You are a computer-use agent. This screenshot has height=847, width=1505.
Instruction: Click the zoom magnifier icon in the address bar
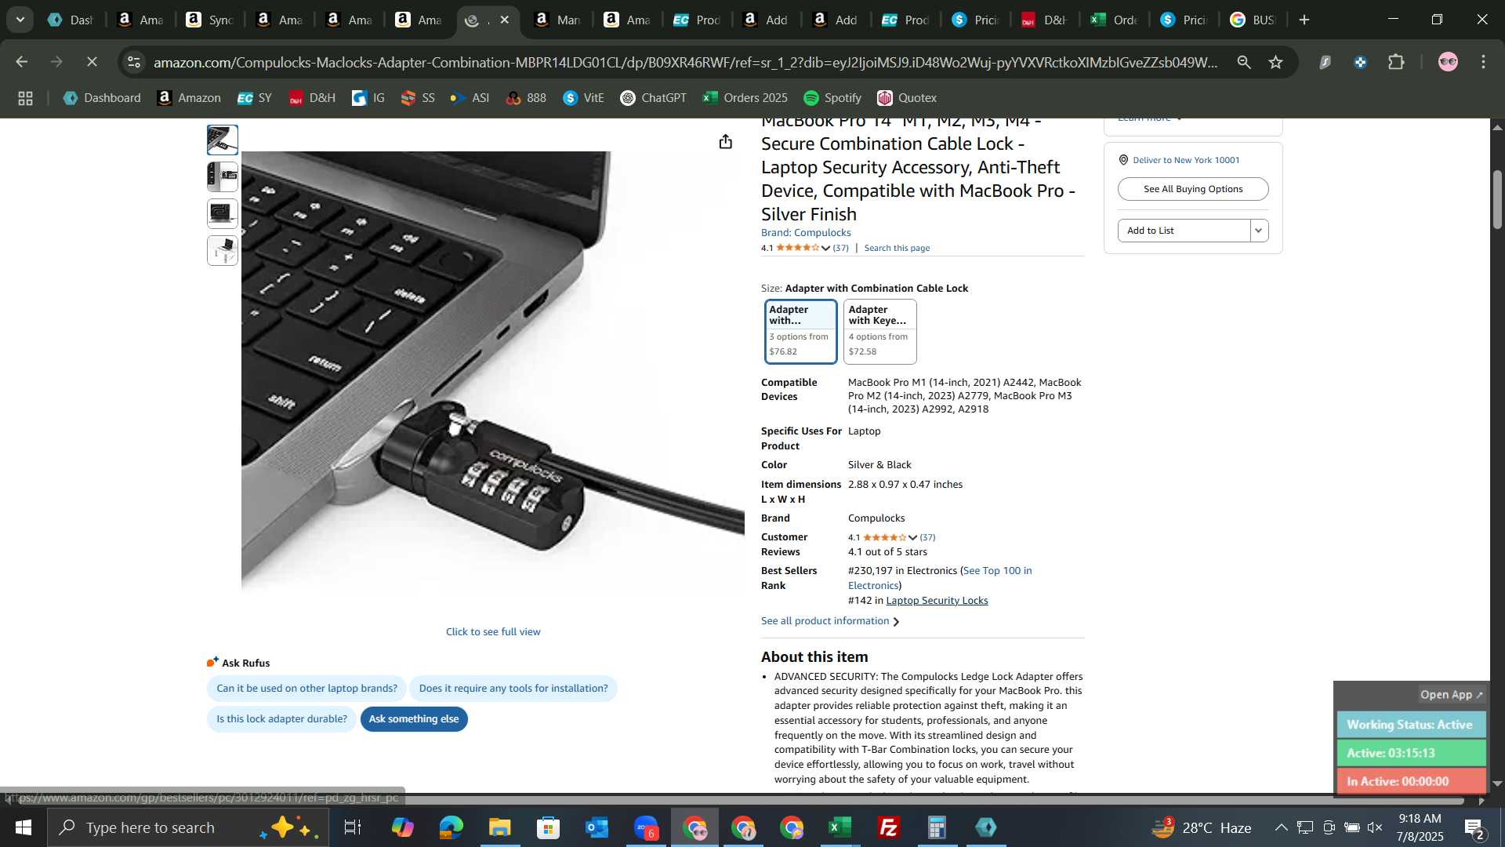(x=1243, y=62)
